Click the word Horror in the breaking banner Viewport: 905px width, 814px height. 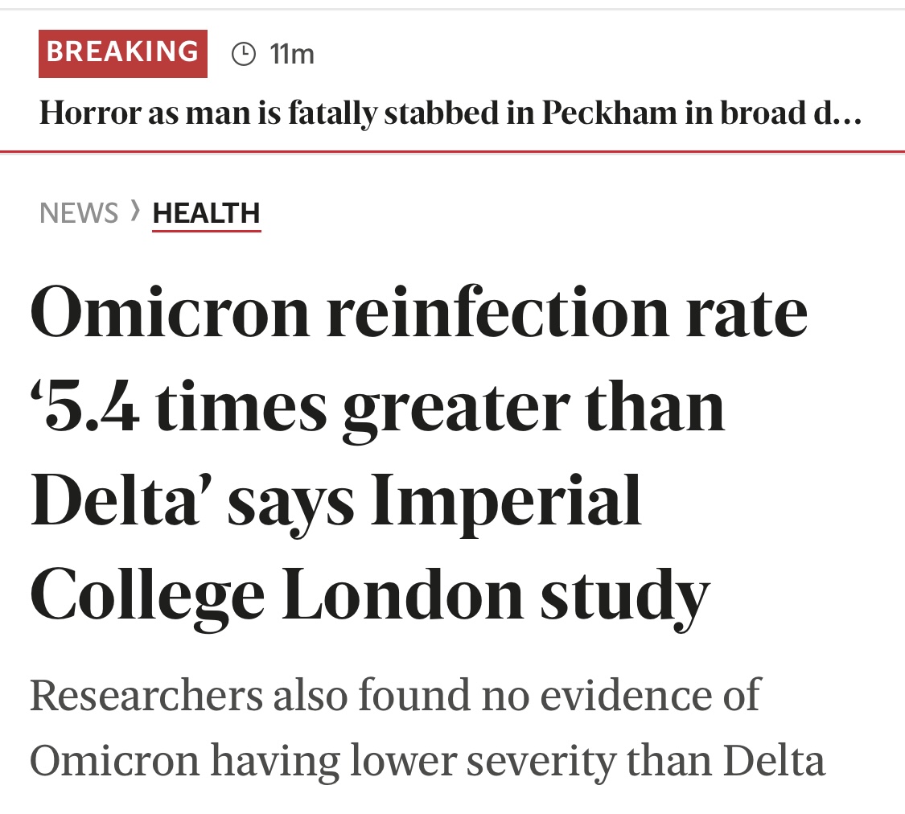pos(90,113)
